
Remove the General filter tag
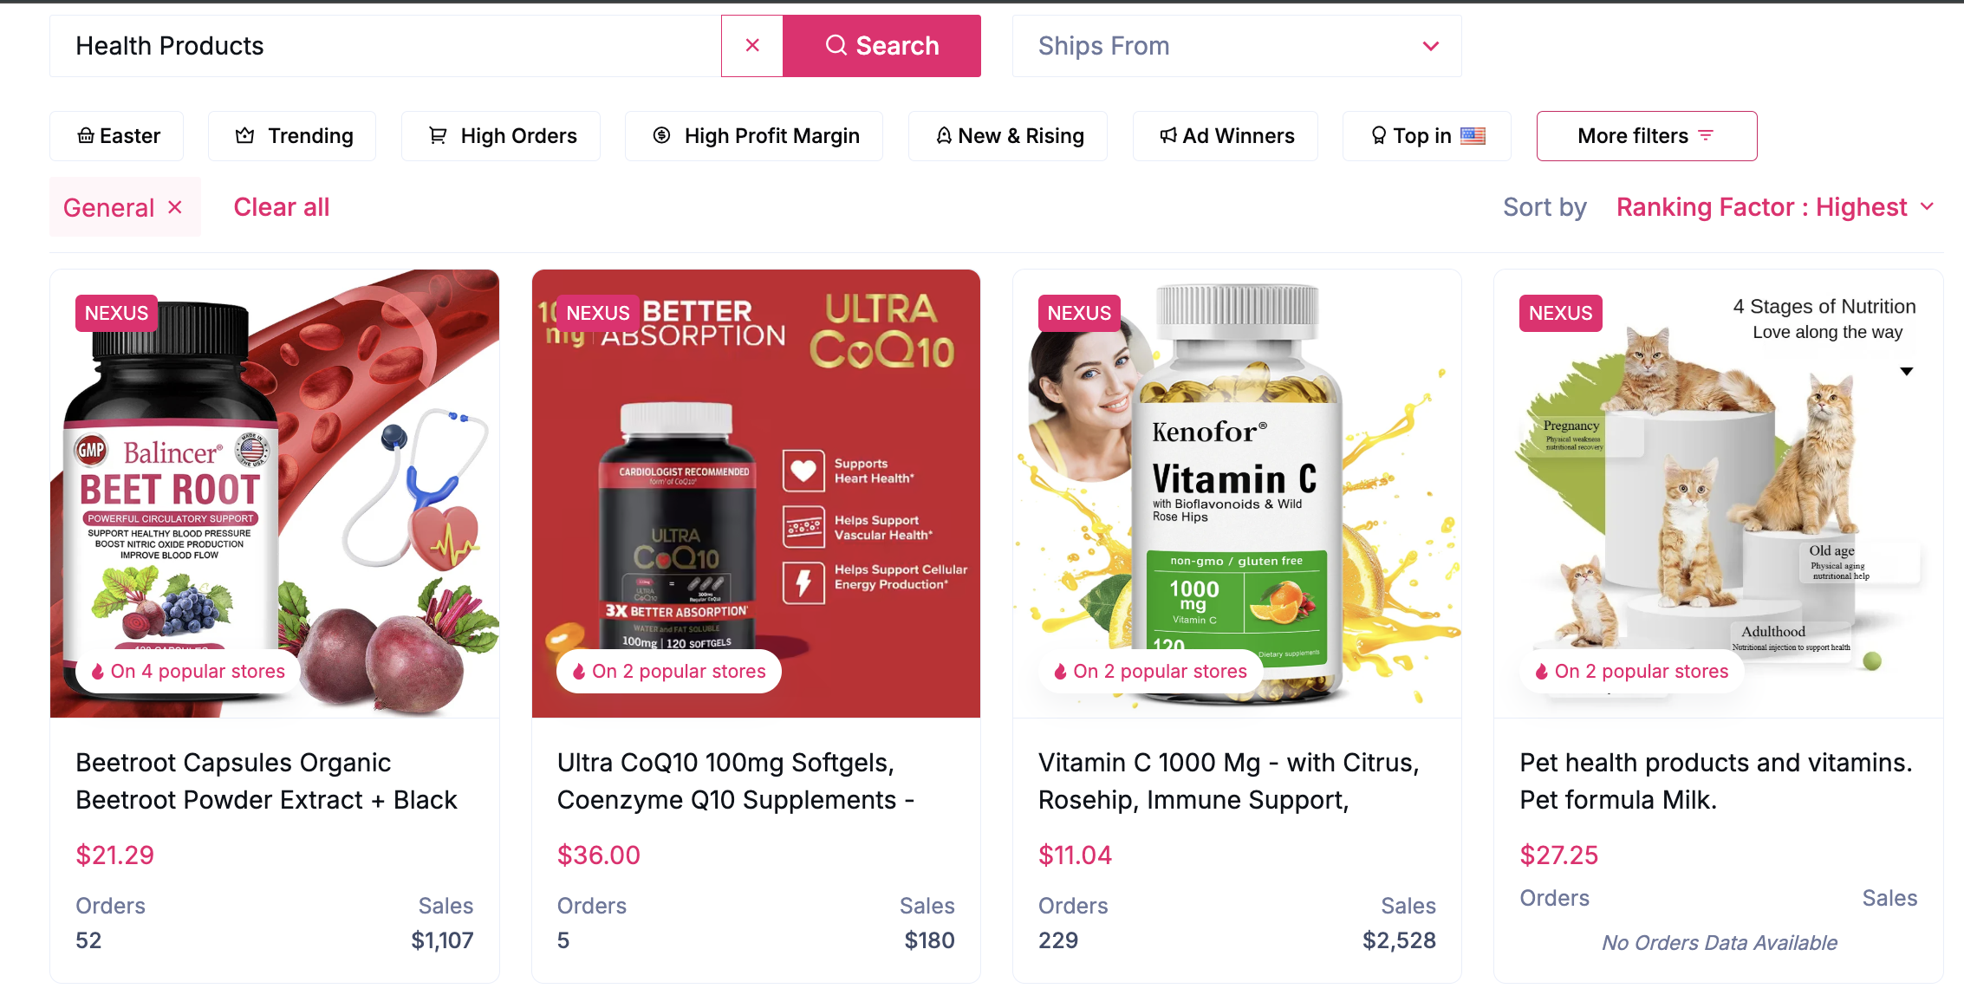(x=175, y=207)
